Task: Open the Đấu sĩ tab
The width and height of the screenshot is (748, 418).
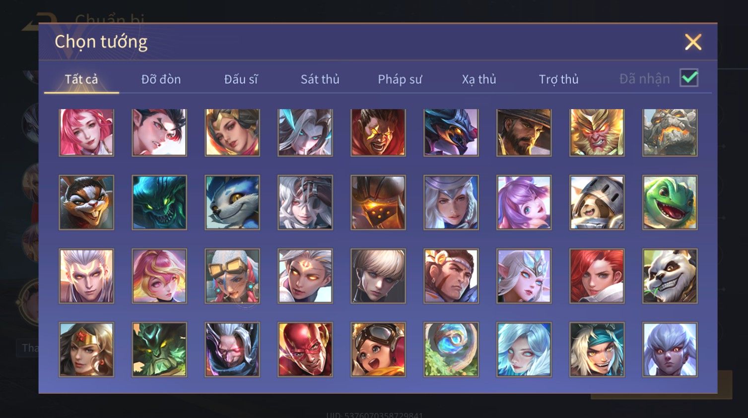Action: (x=241, y=79)
